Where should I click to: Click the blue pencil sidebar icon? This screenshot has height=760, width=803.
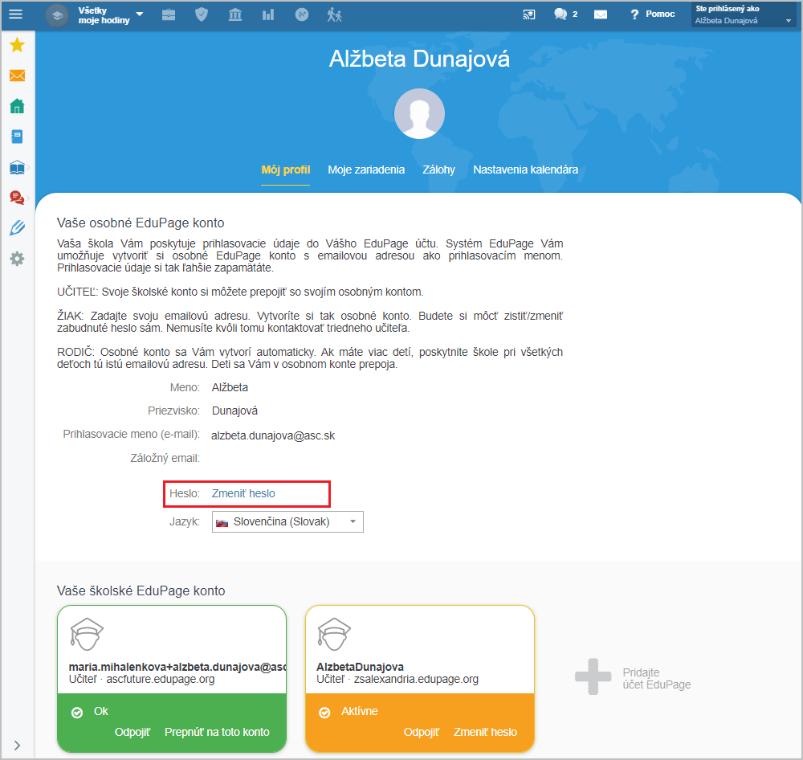pyautogui.click(x=17, y=228)
